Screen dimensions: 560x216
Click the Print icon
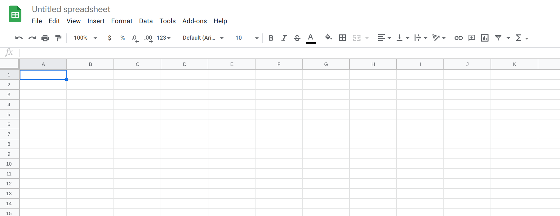tap(45, 38)
